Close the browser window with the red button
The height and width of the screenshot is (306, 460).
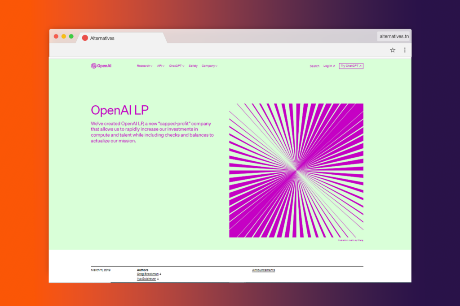56,37
